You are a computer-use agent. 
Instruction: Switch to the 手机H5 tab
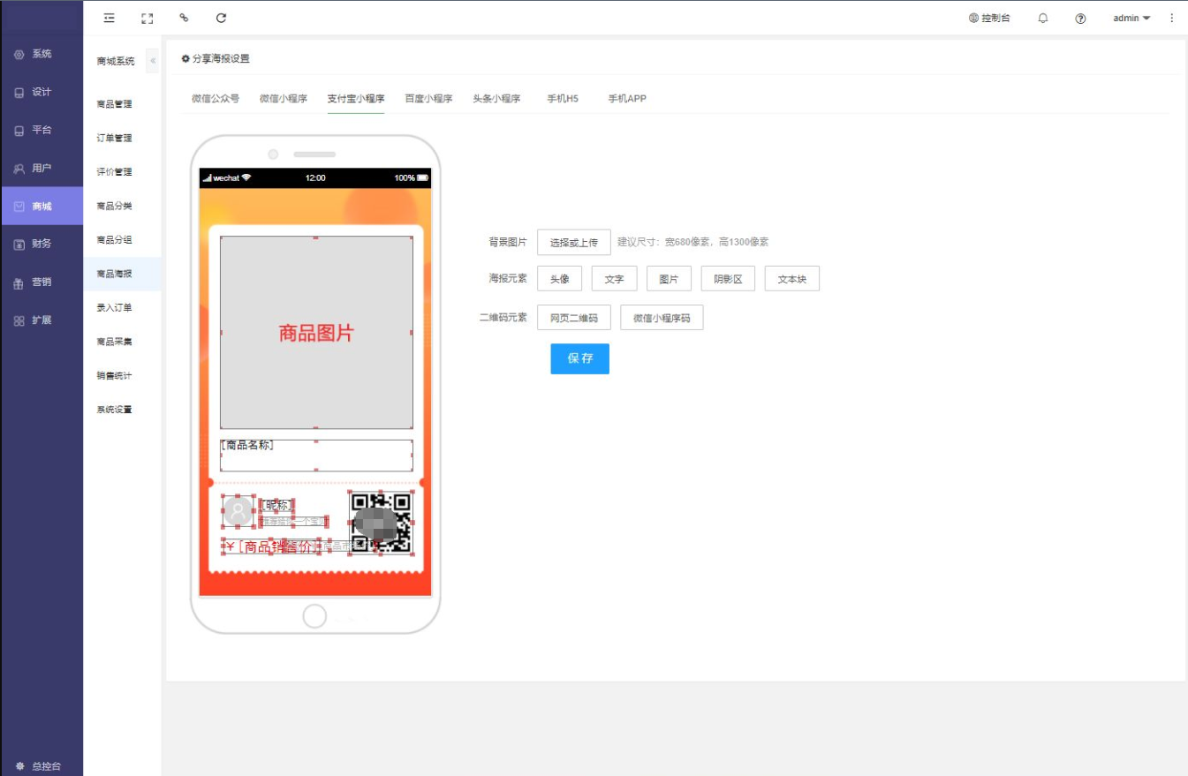point(562,98)
